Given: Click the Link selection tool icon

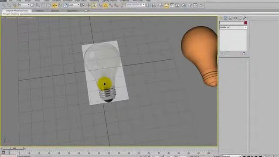Looking at the screenshot, I should click(4, 6).
